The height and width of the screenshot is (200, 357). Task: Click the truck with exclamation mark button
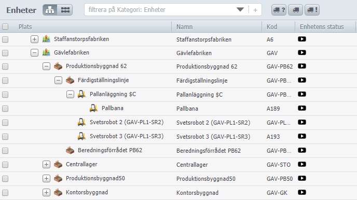point(312,10)
